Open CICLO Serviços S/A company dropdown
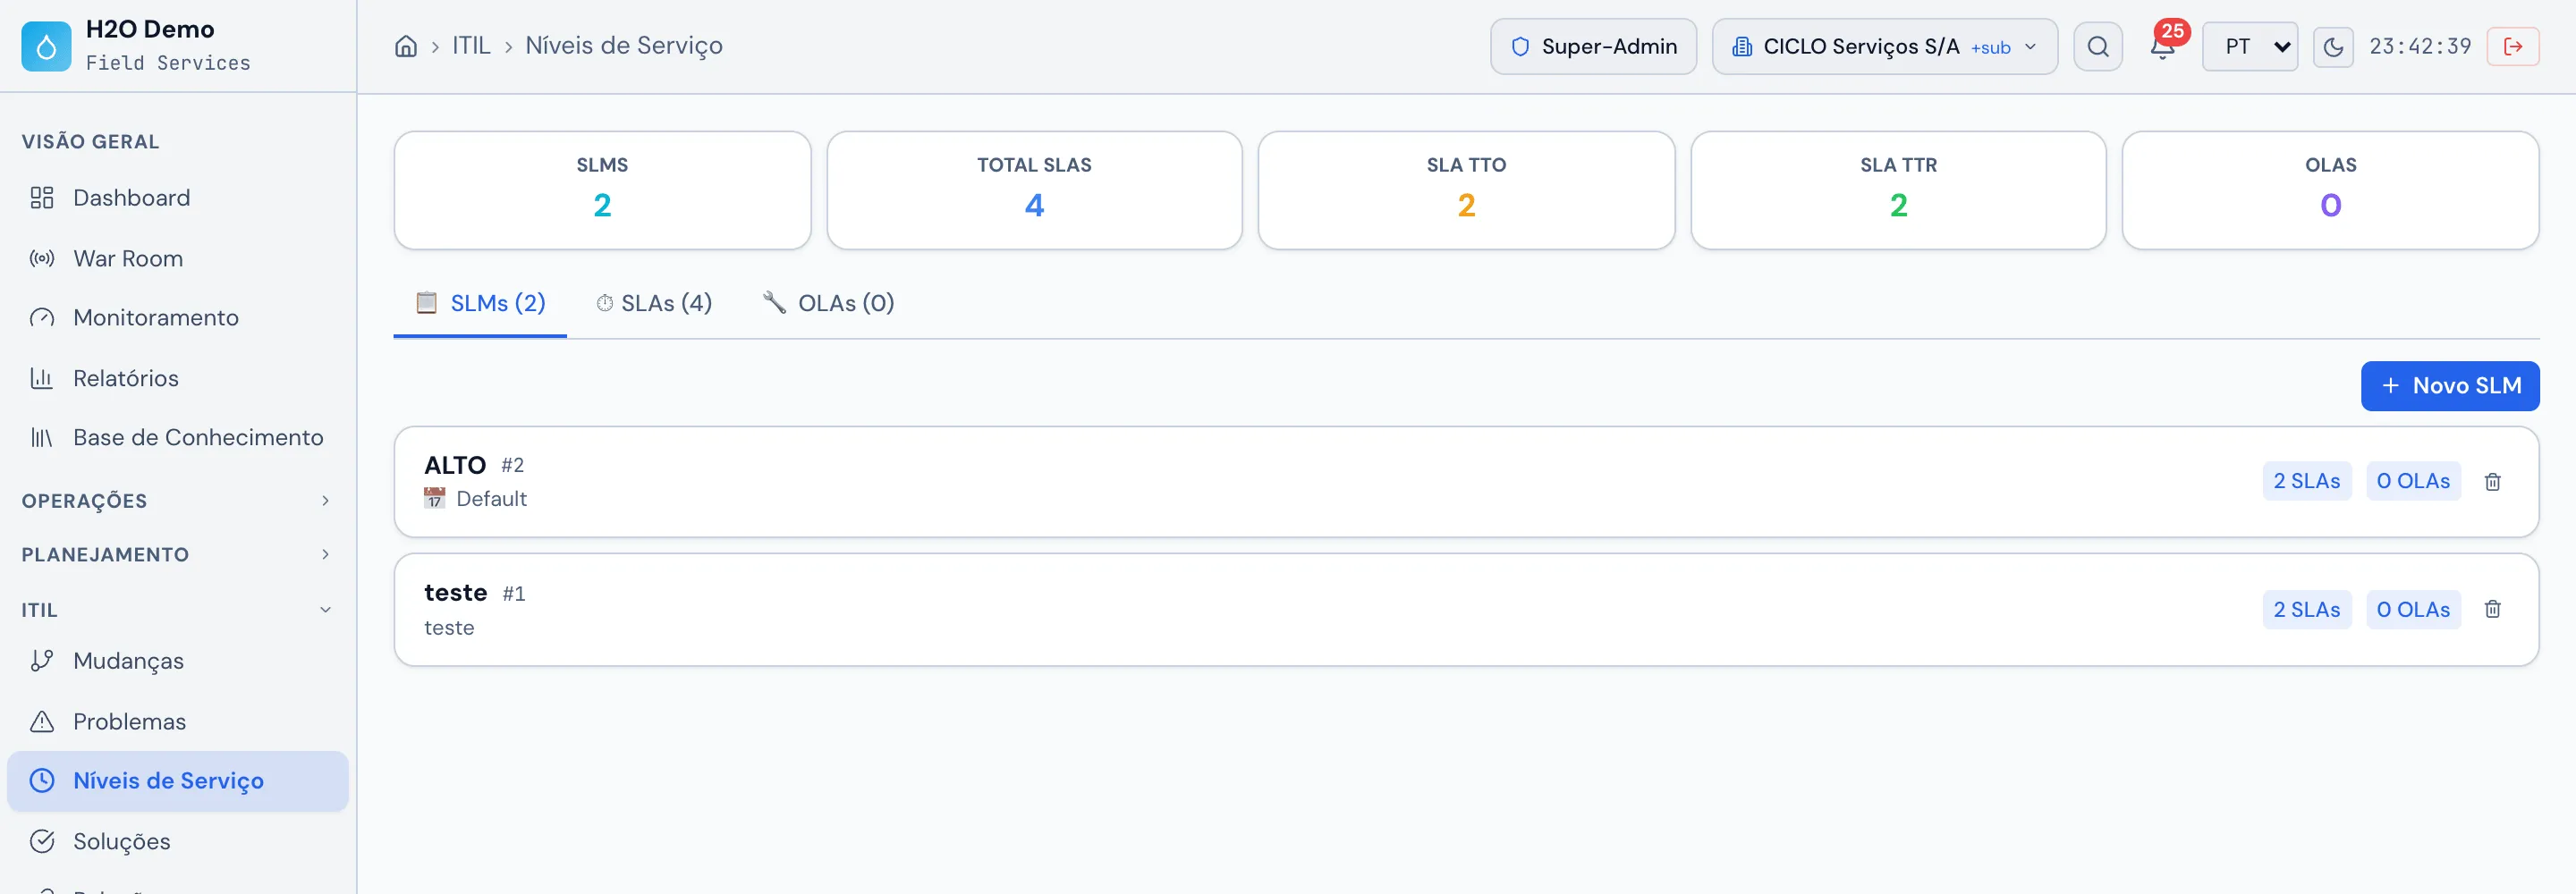The image size is (2576, 894). (1885, 46)
